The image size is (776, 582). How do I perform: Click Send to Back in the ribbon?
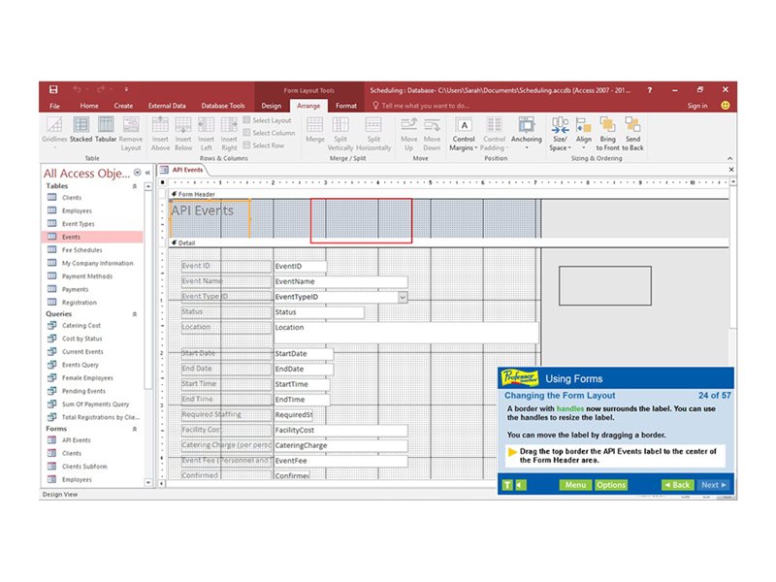pos(632,133)
